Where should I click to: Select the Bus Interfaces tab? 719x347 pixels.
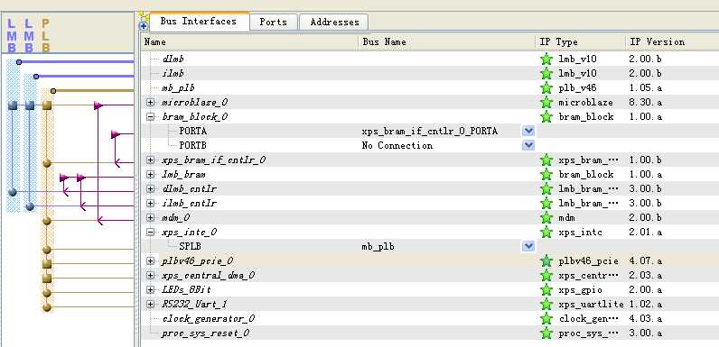point(198,21)
